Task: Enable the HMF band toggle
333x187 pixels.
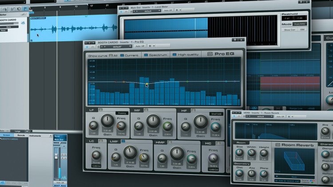Action: [x=170, y=142]
